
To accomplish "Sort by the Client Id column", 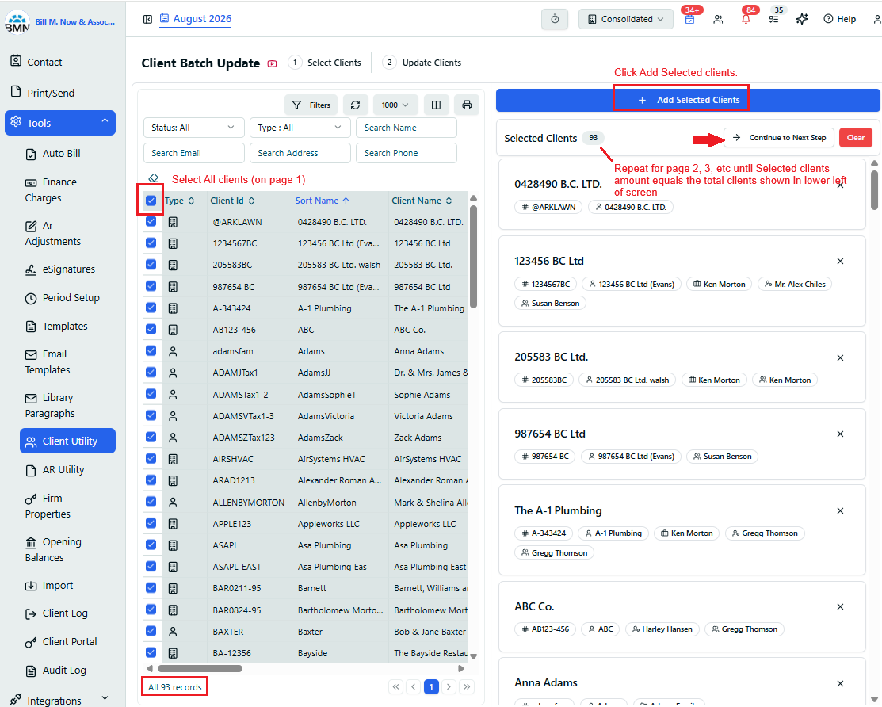I will [x=232, y=201].
